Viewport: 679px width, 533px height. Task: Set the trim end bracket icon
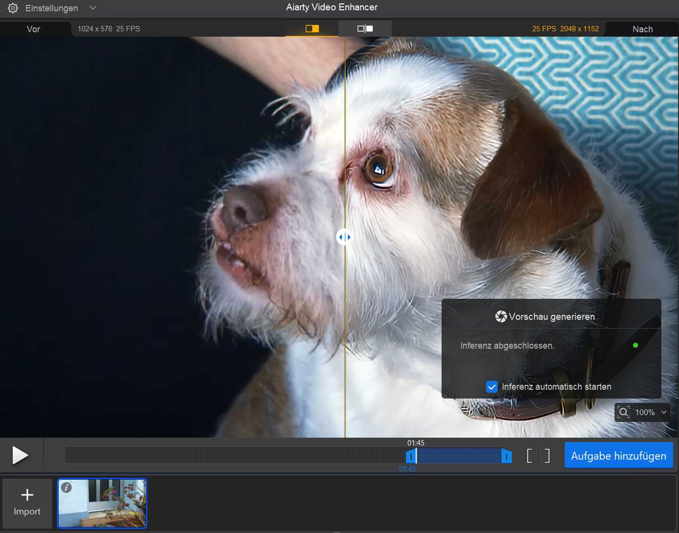click(546, 455)
